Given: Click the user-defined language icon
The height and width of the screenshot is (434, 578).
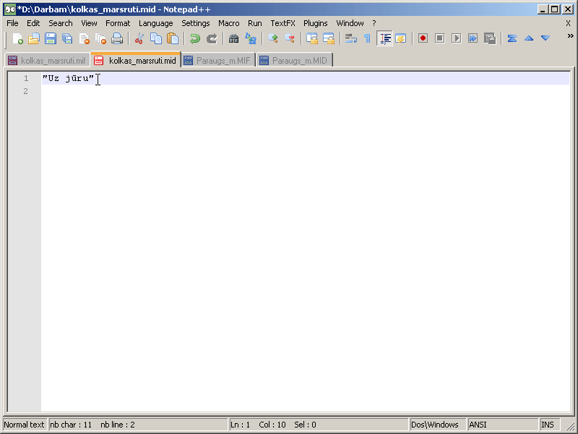Looking at the screenshot, I should [401, 38].
